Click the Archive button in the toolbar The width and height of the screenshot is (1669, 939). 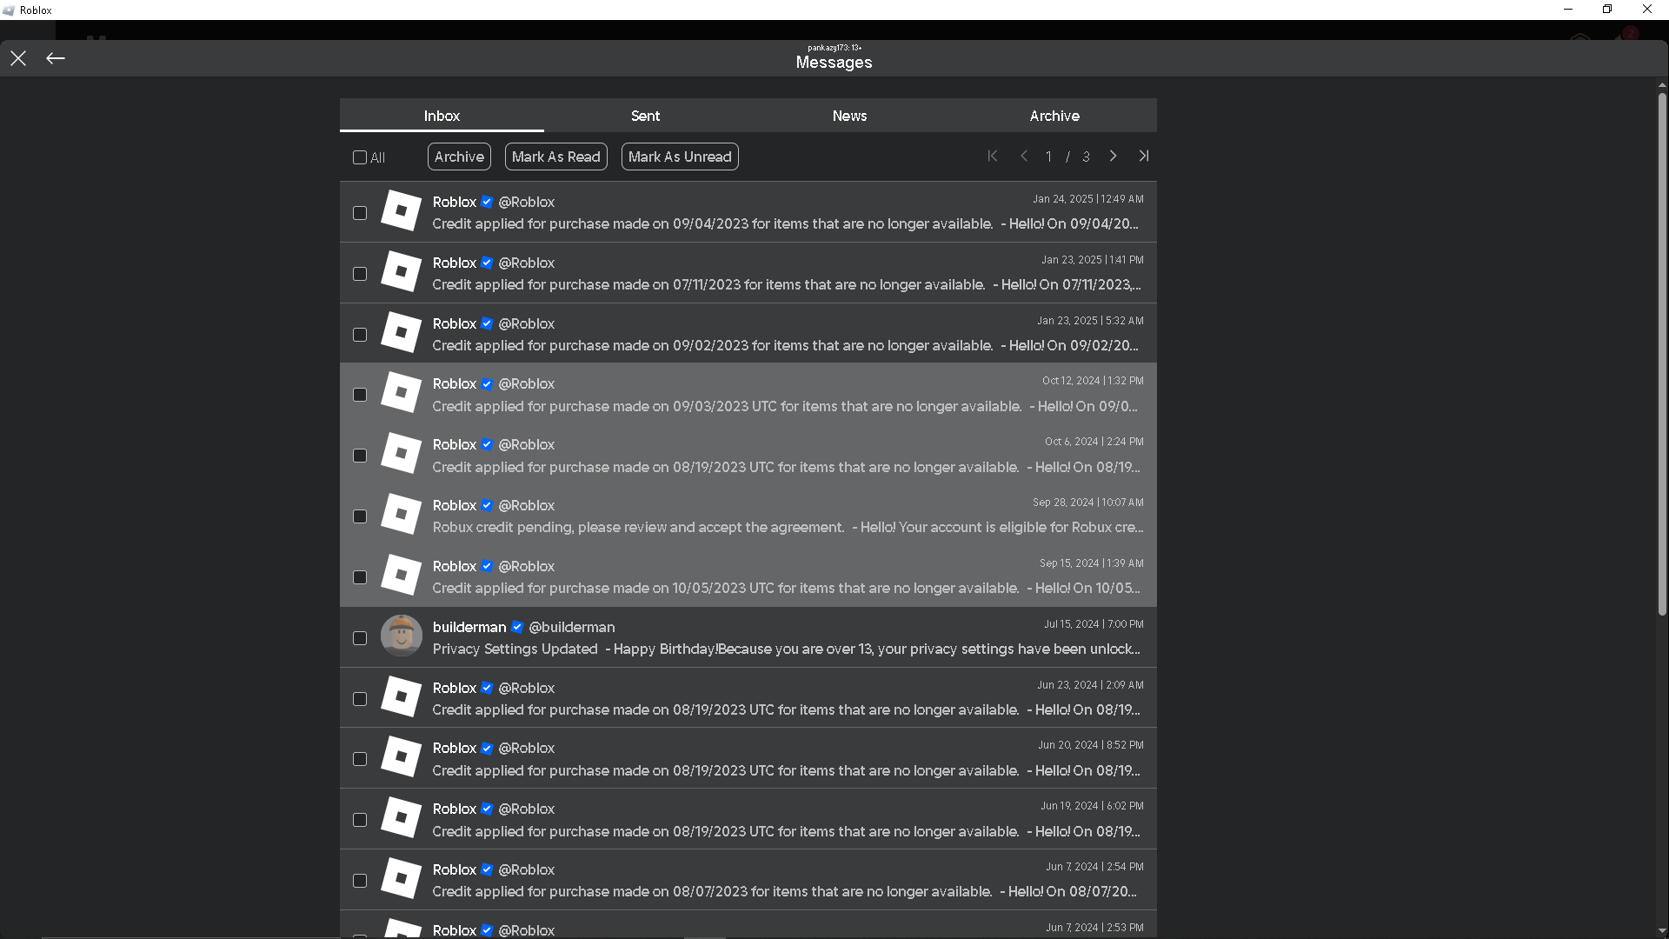pos(459,156)
